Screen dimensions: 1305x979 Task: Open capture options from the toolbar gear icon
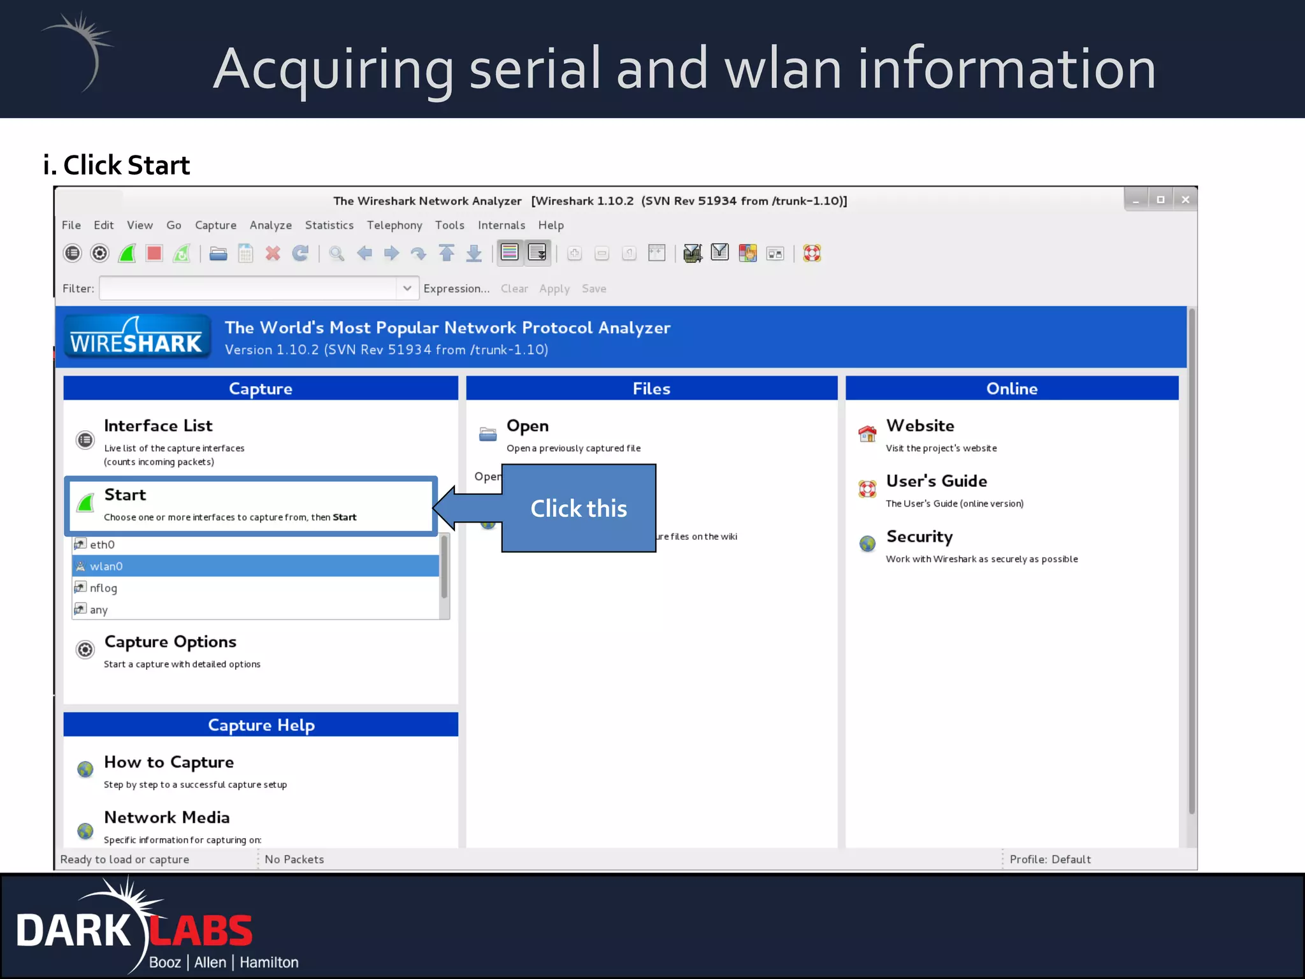click(99, 253)
